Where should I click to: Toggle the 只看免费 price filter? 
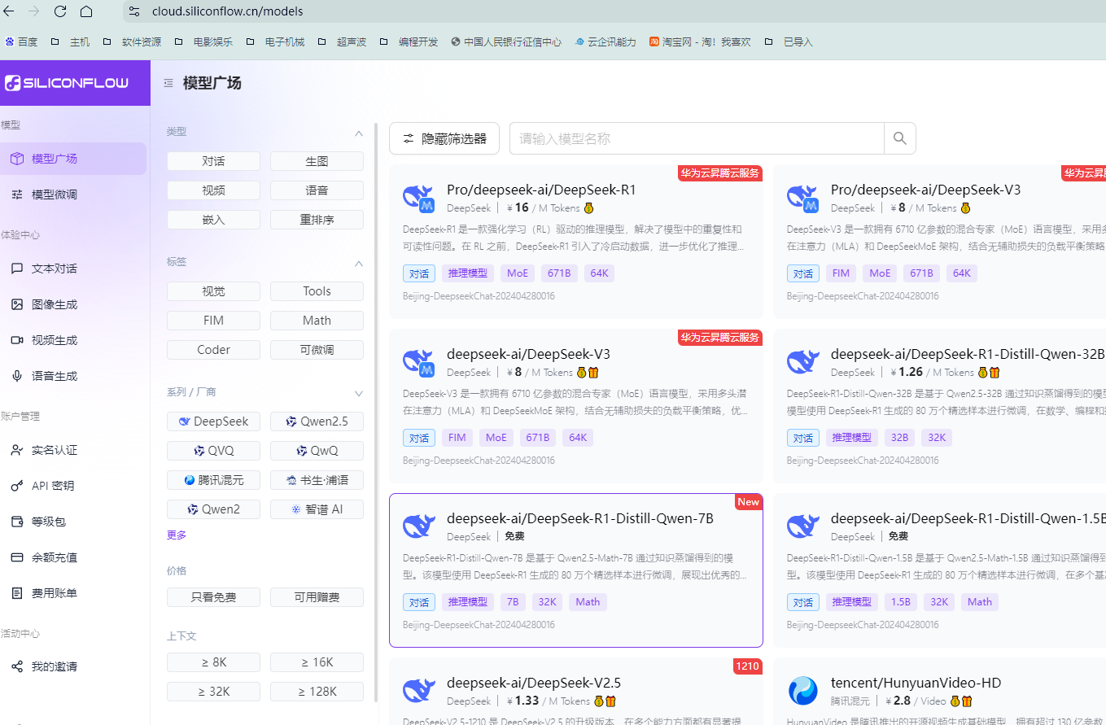[213, 597]
